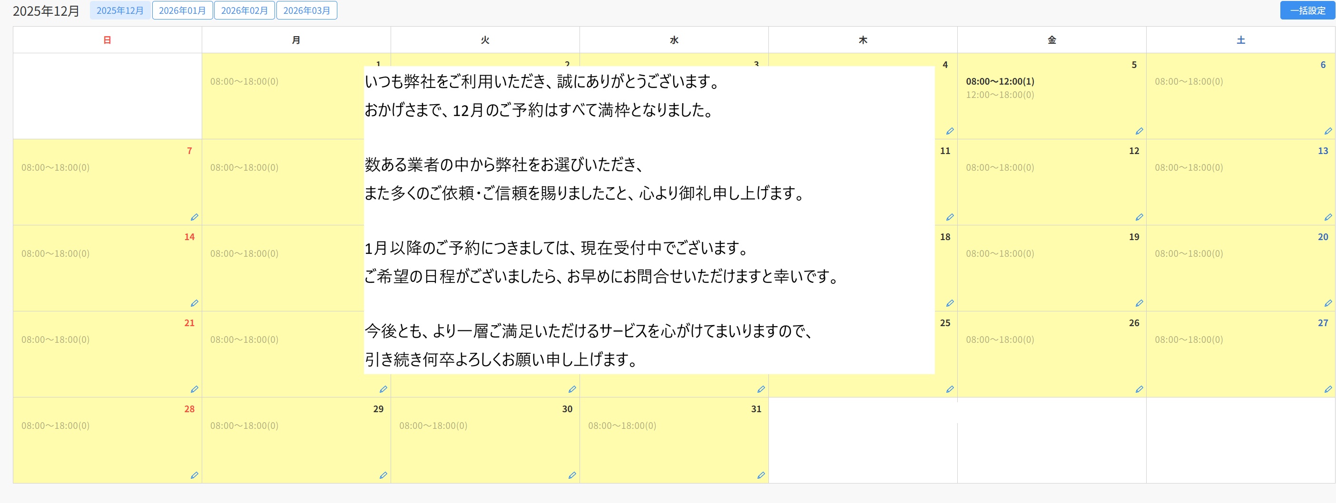Click the 12:00〜18:00(0) slot on December 5

pos(1000,95)
